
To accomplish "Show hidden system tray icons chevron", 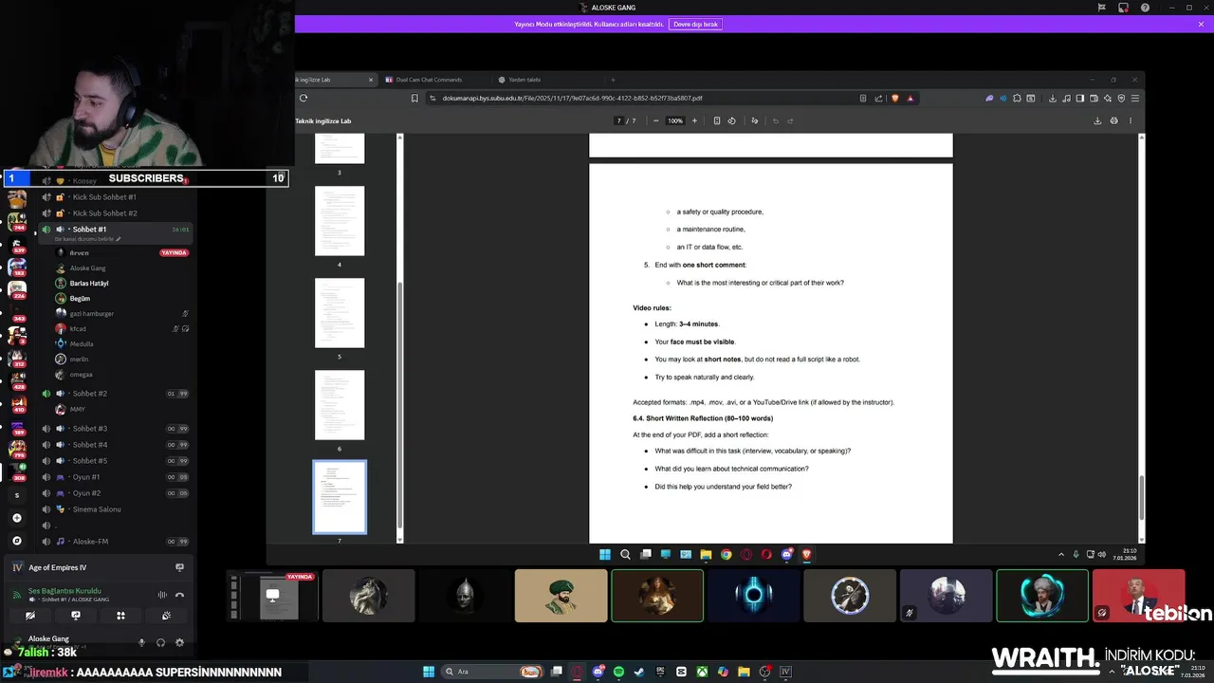I will 1061,554.
